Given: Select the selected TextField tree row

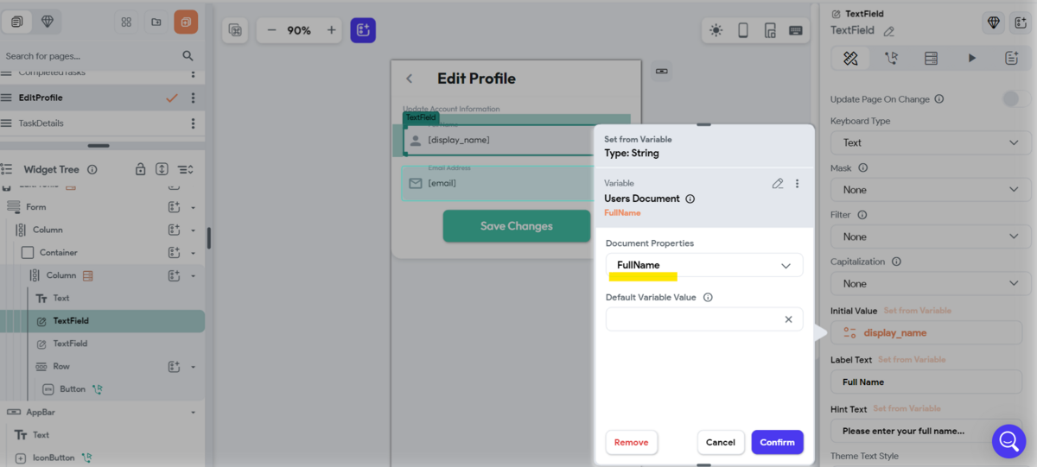Looking at the screenshot, I should tap(102, 321).
